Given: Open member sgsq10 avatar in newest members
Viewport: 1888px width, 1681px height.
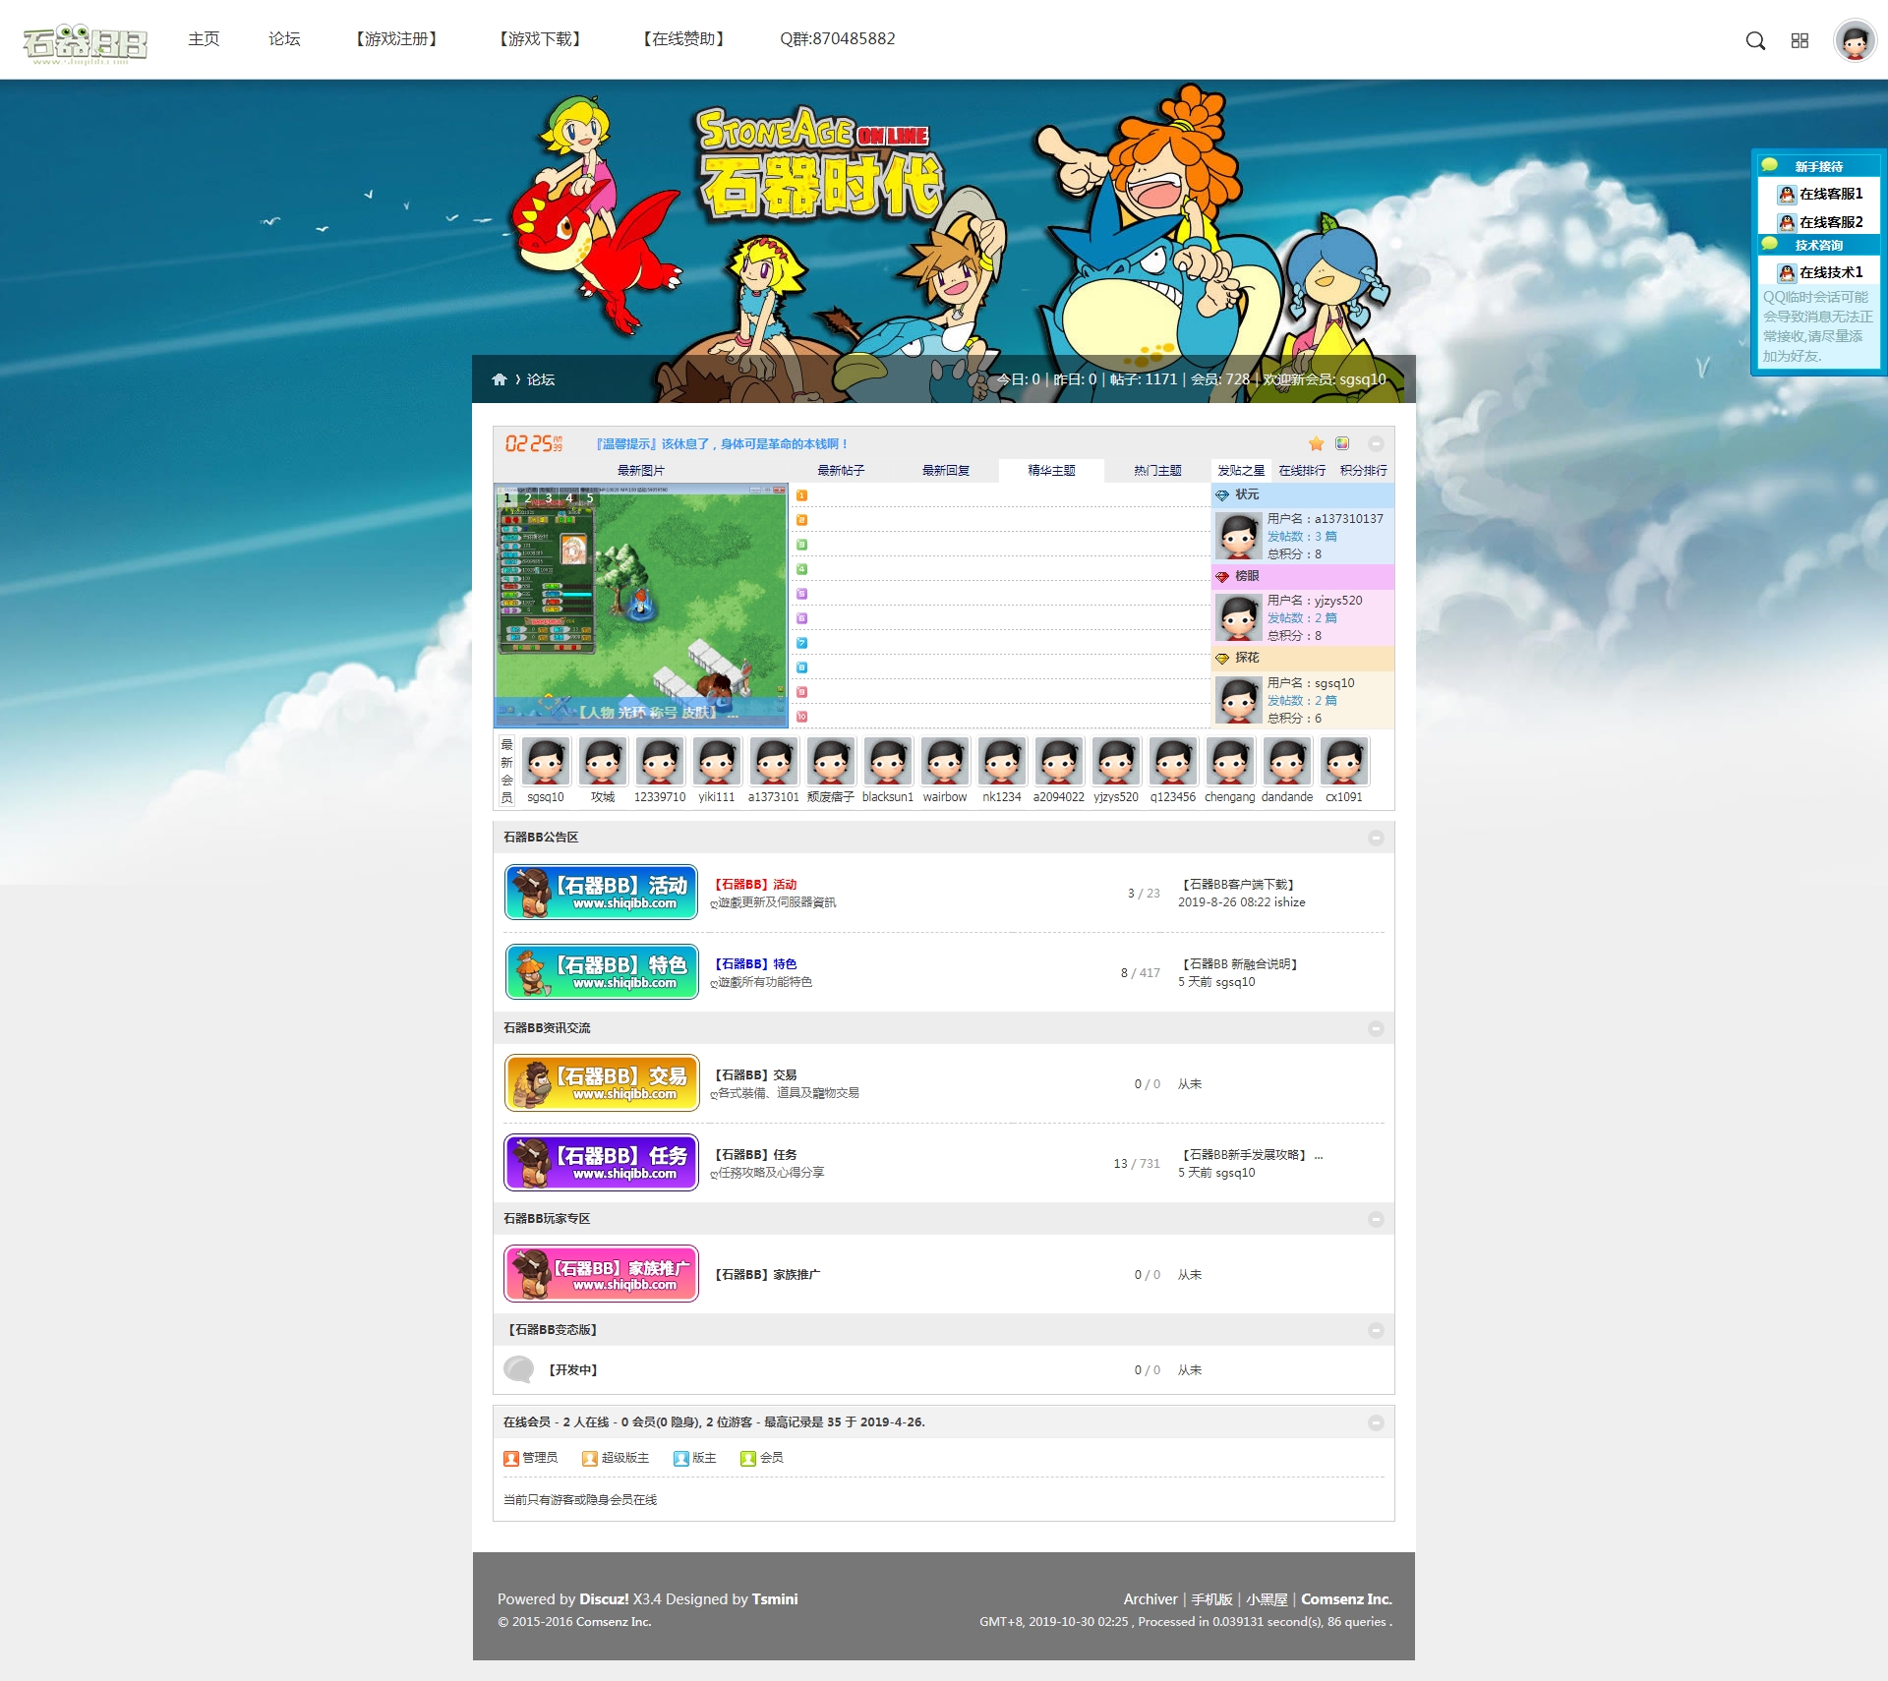Looking at the screenshot, I should pos(546,761).
